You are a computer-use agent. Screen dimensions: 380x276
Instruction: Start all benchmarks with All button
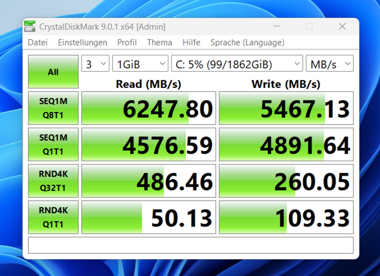point(53,72)
